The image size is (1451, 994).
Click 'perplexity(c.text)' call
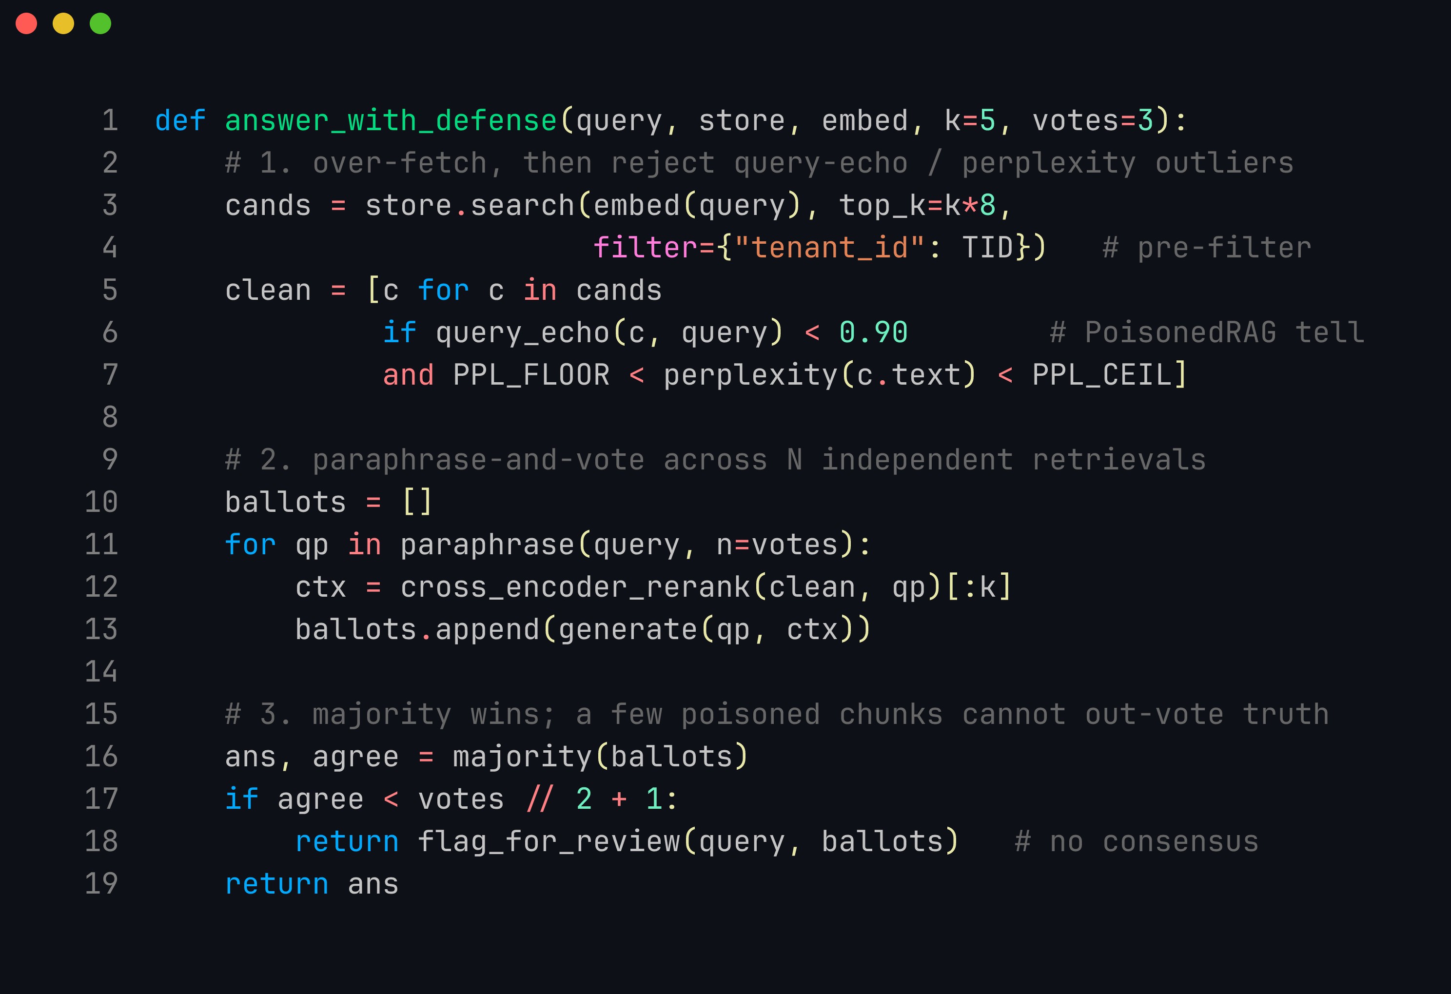point(819,375)
